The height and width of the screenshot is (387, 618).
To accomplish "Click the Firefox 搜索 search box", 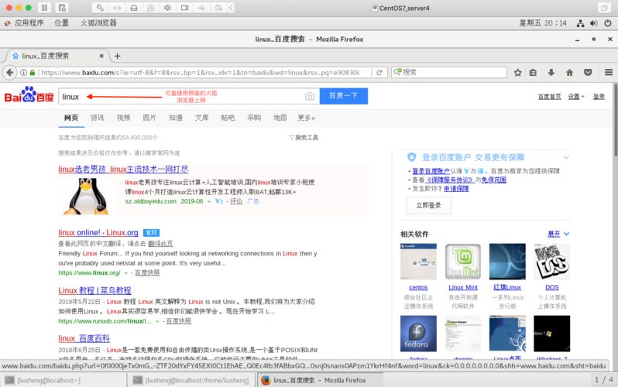I will click(449, 72).
